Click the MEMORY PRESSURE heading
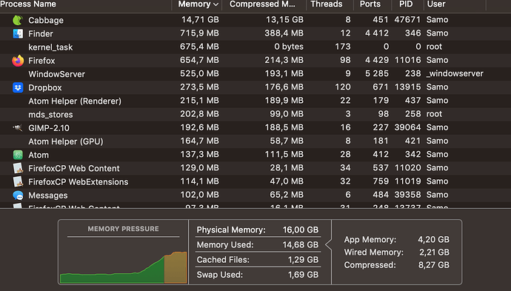Viewport: 511px width, 291px height. tap(123, 229)
